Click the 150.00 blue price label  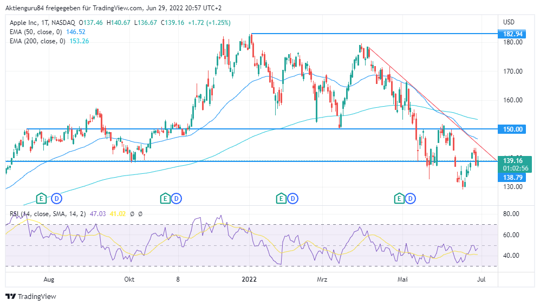(x=512, y=129)
